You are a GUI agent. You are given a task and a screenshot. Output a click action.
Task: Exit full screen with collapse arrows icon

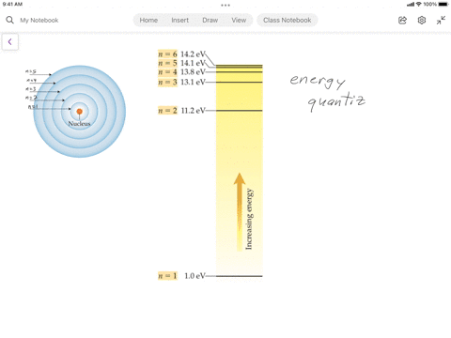click(x=441, y=21)
